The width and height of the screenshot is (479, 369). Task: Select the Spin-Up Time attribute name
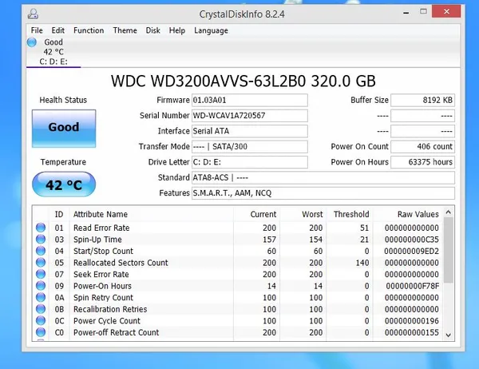coord(97,240)
